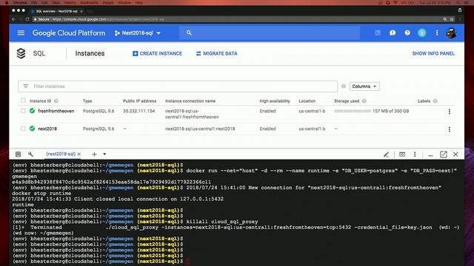
Task: Click the SQL stacked layers icon
Action: (x=21, y=53)
